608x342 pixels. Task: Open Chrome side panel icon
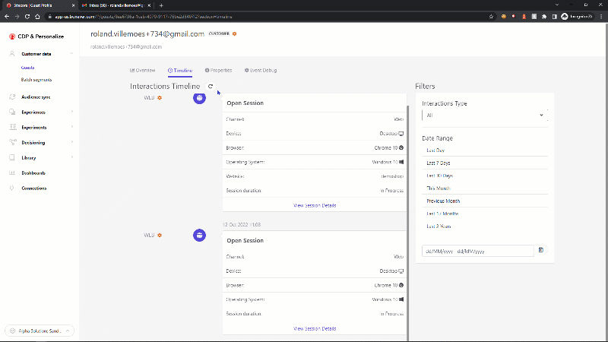pos(555,17)
